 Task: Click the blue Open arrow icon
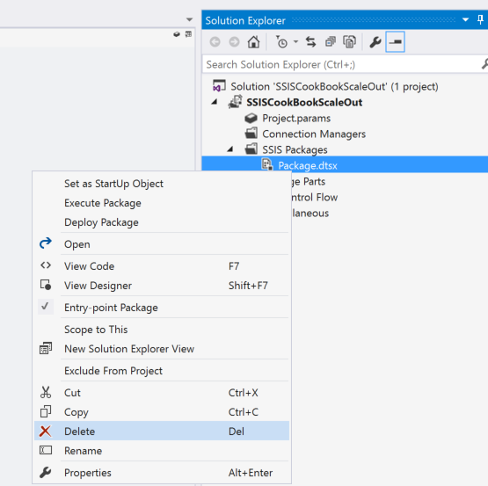click(x=46, y=243)
